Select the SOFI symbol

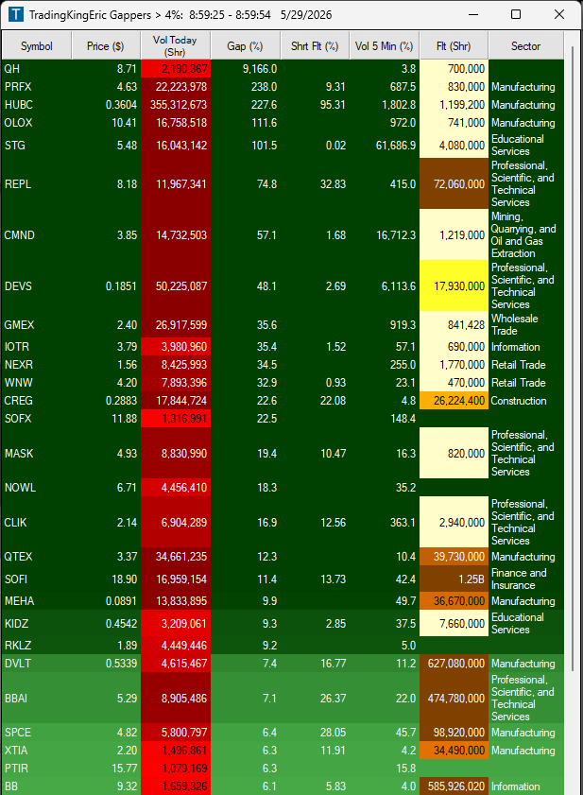[16, 579]
